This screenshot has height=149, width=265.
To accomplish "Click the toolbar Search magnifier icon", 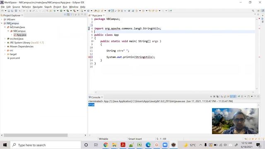I will (253, 11).
